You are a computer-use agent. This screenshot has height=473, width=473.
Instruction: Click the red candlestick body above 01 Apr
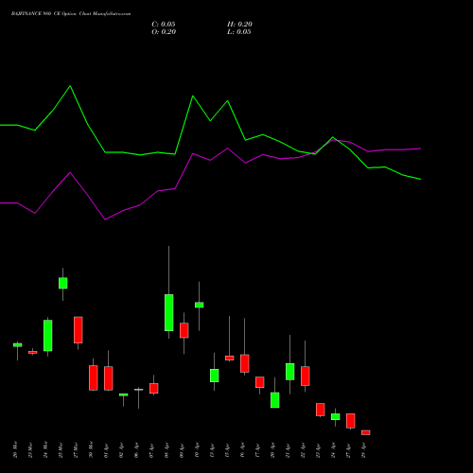coord(109,378)
